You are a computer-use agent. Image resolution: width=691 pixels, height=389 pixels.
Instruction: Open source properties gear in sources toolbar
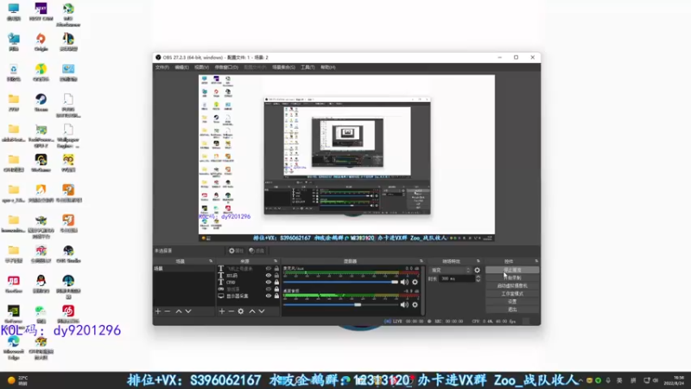pyautogui.click(x=241, y=311)
